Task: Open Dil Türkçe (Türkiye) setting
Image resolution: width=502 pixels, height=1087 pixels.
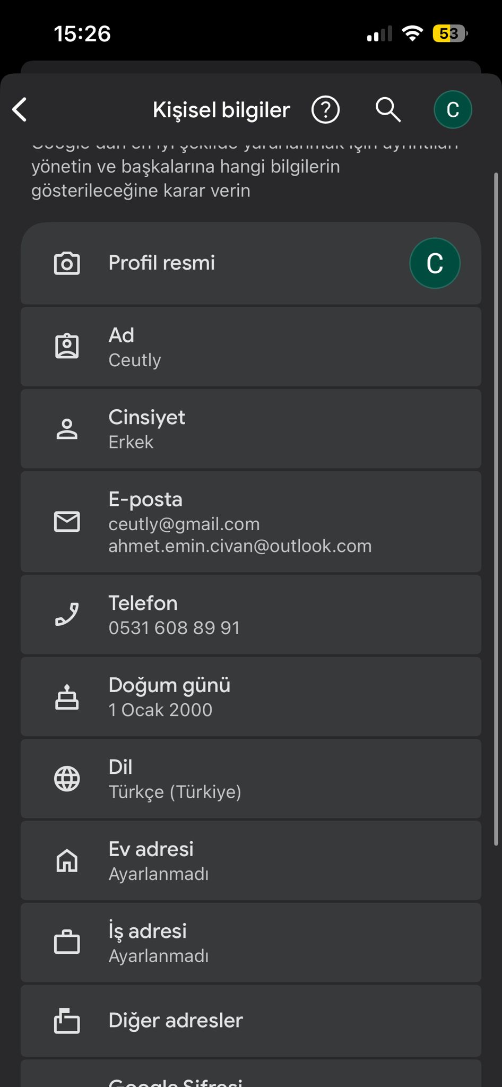Action: pyautogui.click(x=251, y=779)
